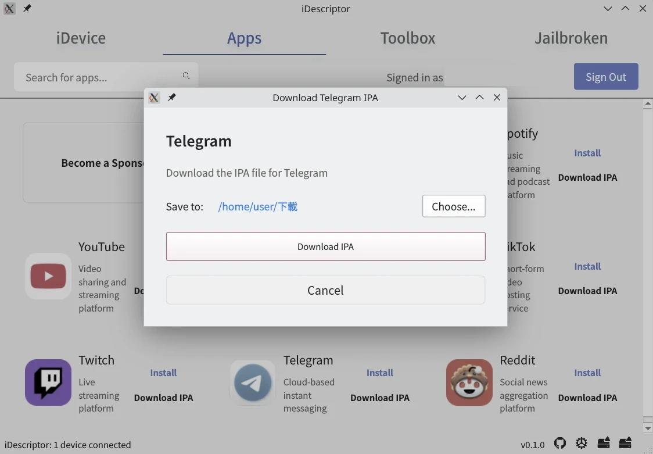Click Download IPA for Reddit
The image size is (653, 454).
pyautogui.click(x=587, y=398)
